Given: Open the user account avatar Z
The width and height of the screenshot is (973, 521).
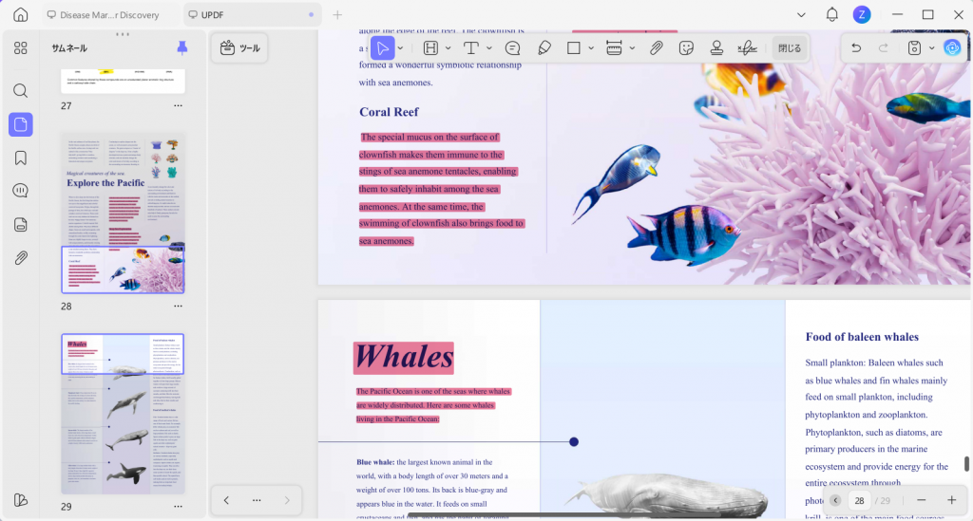Looking at the screenshot, I should coord(861,14).
